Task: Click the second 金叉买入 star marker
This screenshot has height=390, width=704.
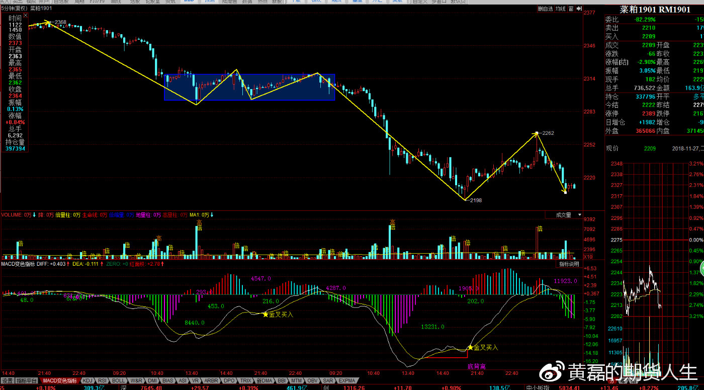Action: click(x=471, y=347)
